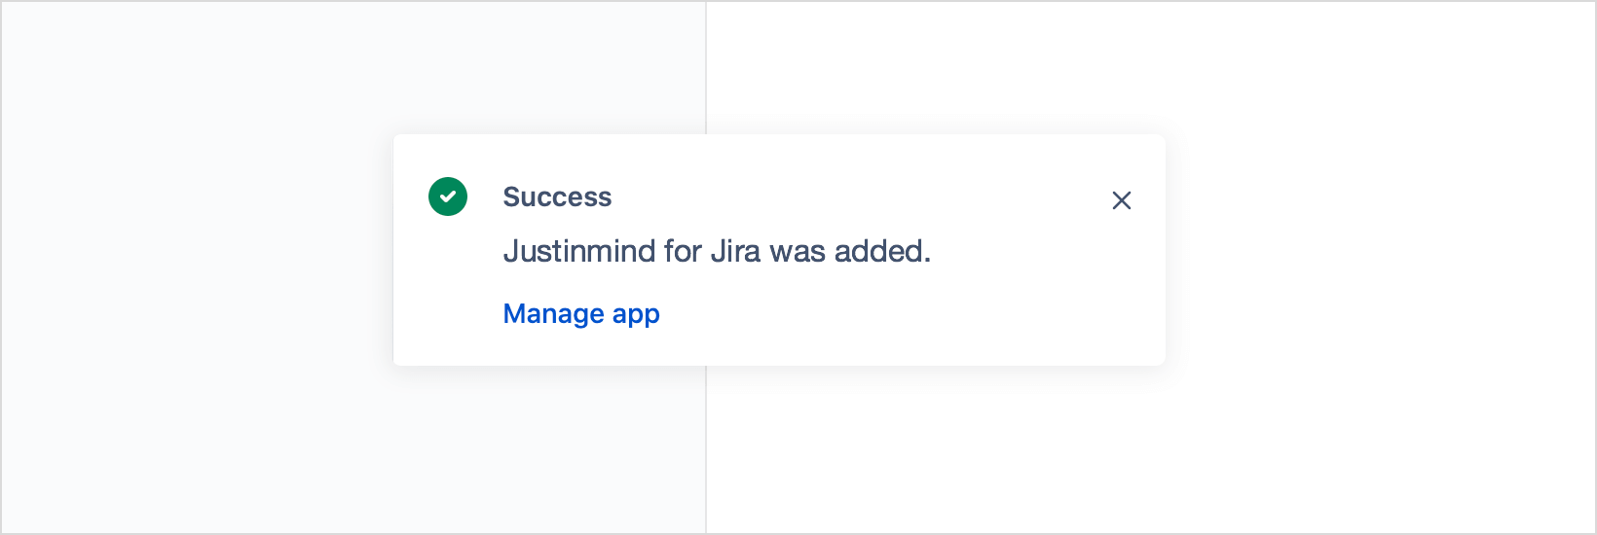Click the letter 'S' starting the Success title
The width and height of the screenshot is (1597, 535).
pyautogui.click(x=510, y=197)
